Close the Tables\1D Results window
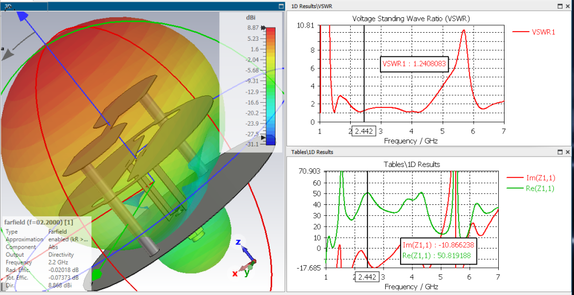This screenshot has width=574, height=295. pyautogui.click(x=568, y=152)
